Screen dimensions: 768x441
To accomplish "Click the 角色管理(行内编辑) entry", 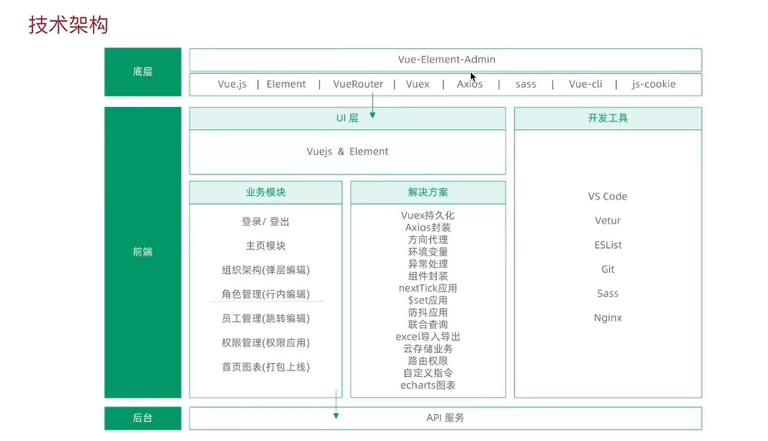I will [x=265, y=294].
